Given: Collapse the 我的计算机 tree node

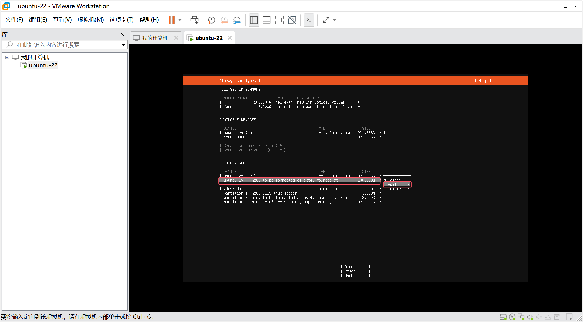Looking at the screenshot, I should click(7, 57).
